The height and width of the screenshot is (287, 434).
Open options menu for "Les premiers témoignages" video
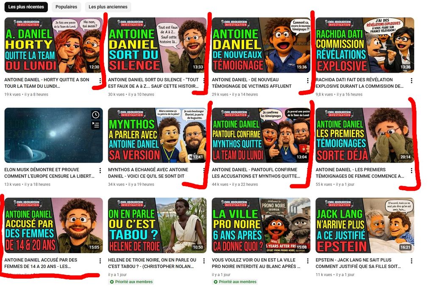[x=412, y=170]
